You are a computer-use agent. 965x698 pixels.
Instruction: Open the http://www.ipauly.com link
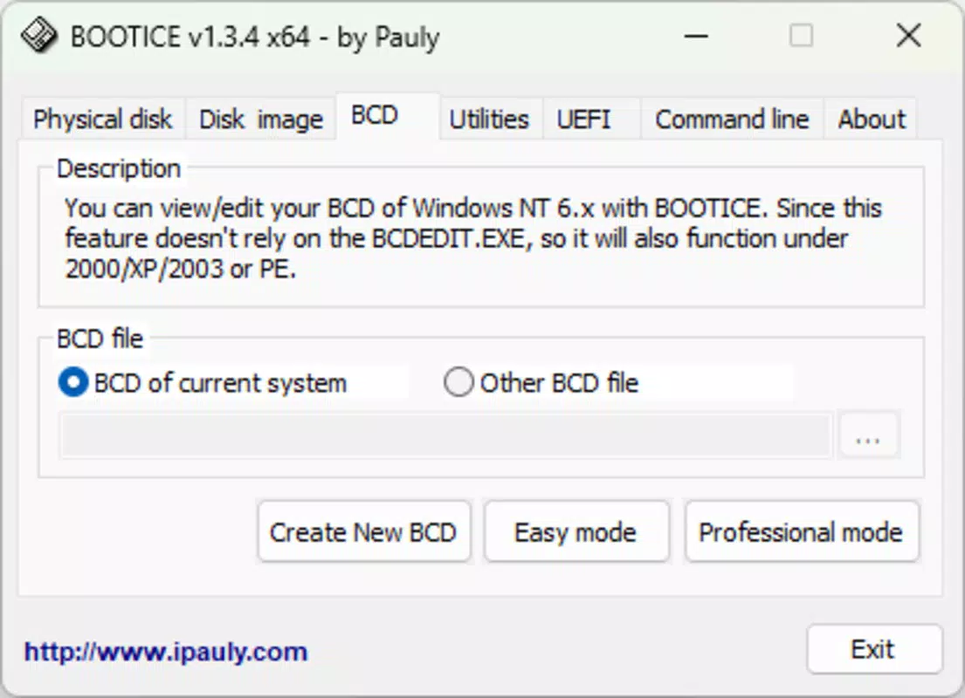coord(166,652)
